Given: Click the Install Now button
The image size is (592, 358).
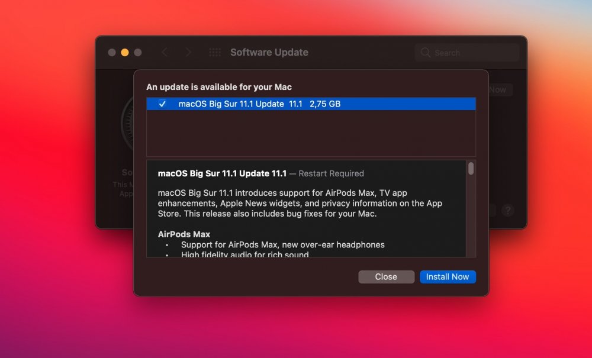Looking at the screenshot, I should click(x=448, y=276).
